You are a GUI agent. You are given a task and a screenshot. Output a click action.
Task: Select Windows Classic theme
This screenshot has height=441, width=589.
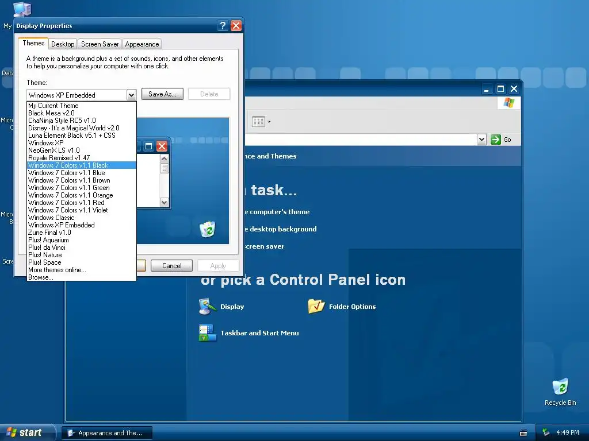pyautogui.click(x=82, y=218)
